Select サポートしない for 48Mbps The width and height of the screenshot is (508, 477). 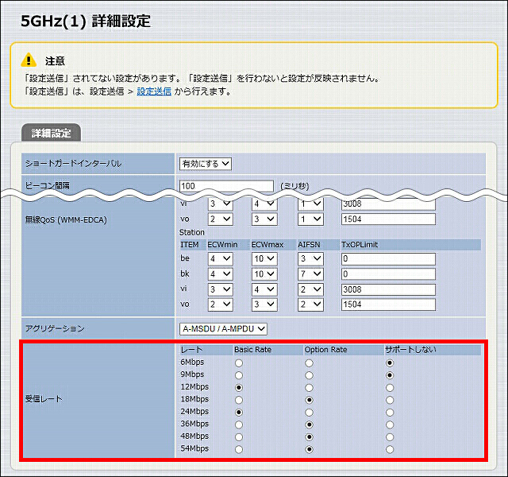click(390, 437)
